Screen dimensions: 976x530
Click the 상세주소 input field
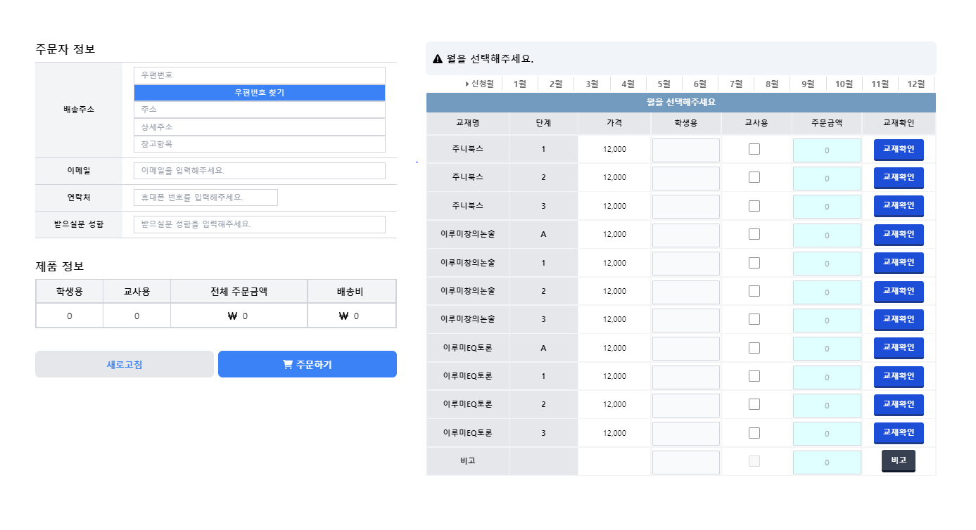click(260, 127)
